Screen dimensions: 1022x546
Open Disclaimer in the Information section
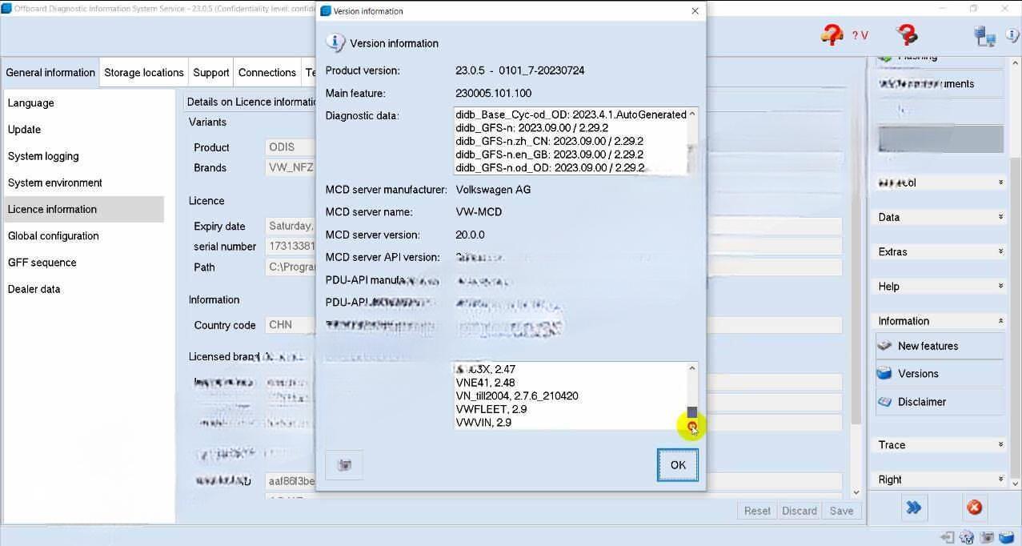[x=940, y=402]
